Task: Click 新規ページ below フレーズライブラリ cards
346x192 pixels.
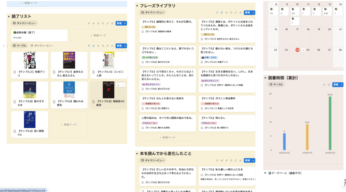Action: (x=167, y=137)
